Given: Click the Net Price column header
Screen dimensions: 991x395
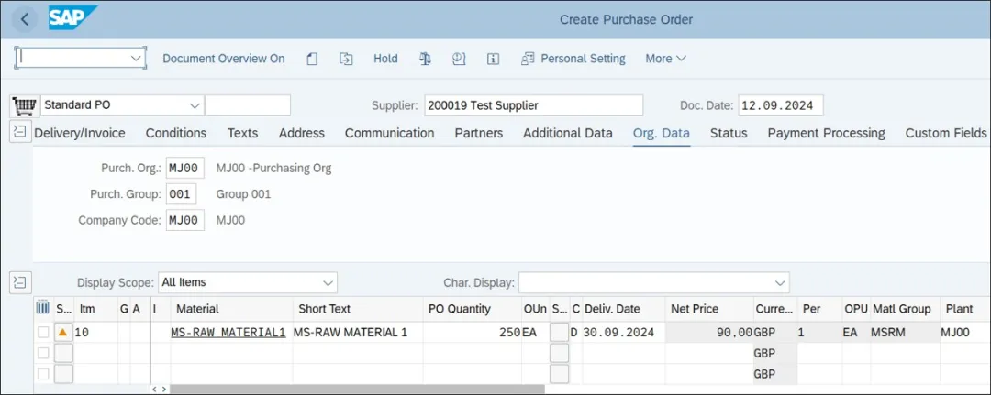Looking at the screenshot, I should [709, 309].
